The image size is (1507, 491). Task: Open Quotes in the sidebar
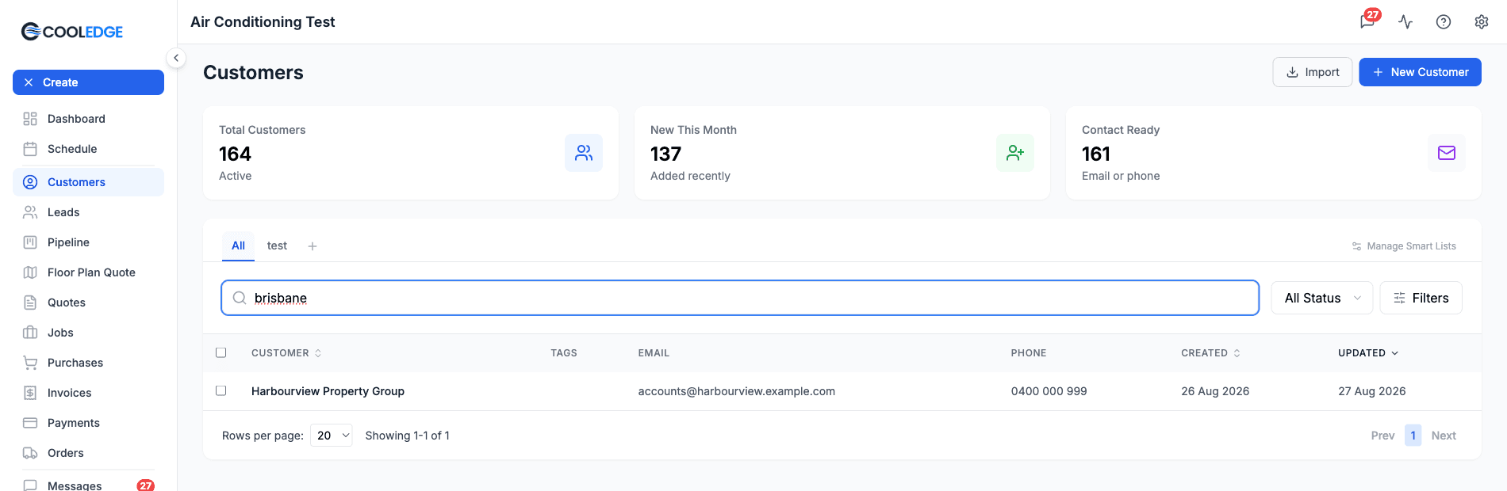pyautogui.click(x=88, y=303)
